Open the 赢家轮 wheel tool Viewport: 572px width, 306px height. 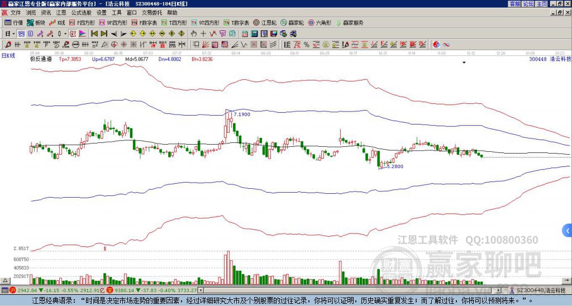point(292,22)
